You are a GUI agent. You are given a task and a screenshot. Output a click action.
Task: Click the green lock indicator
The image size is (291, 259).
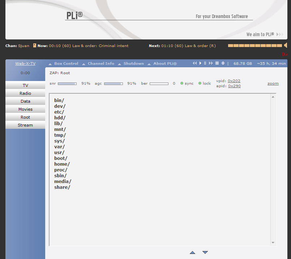tap(200, 83)
